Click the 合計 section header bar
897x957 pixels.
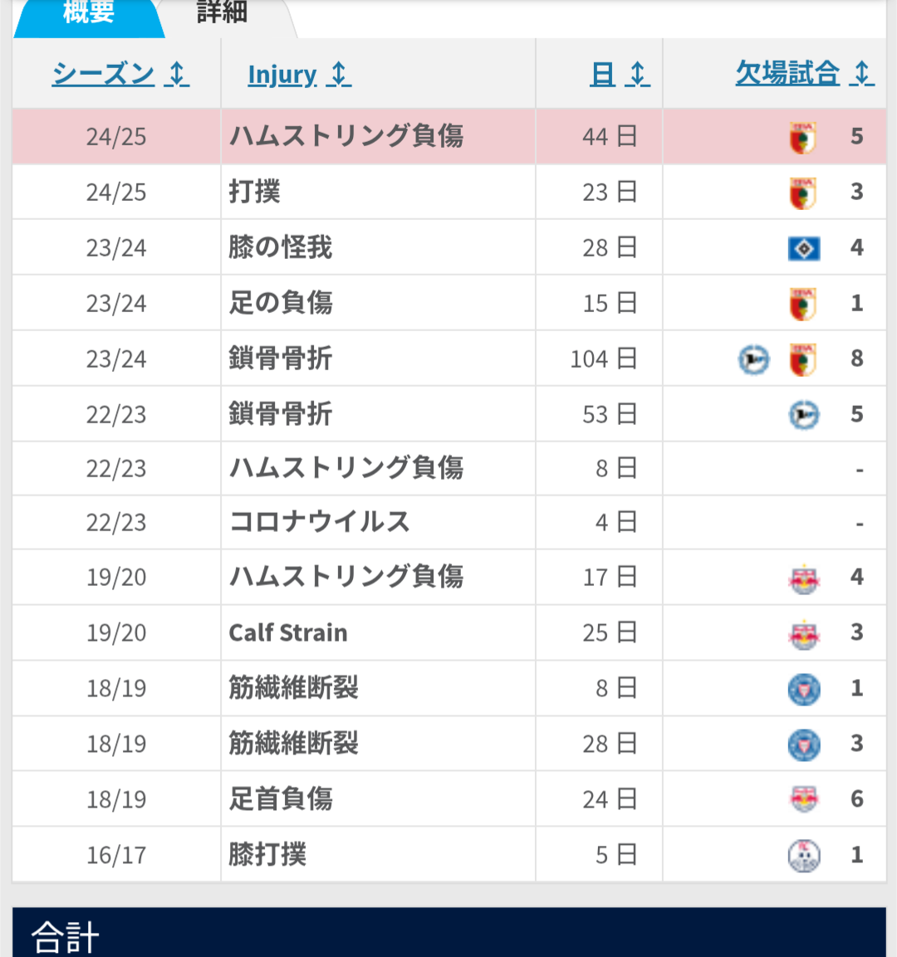pos(448,934)
